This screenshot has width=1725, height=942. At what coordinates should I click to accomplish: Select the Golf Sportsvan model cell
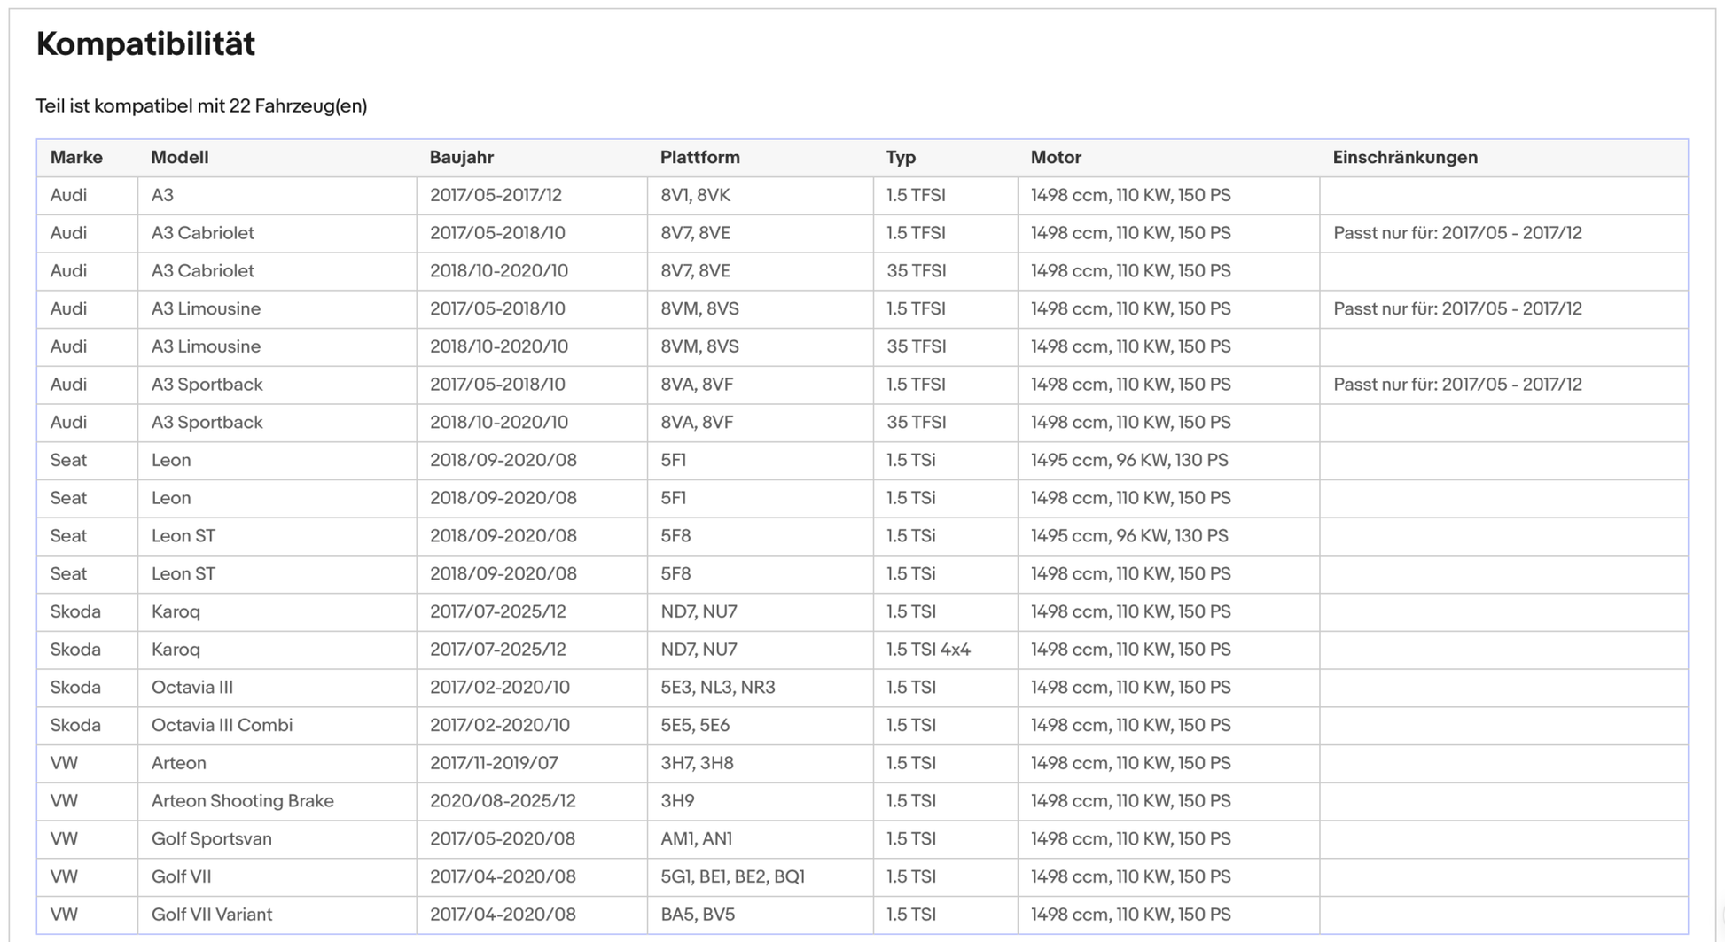click(211, 839)
